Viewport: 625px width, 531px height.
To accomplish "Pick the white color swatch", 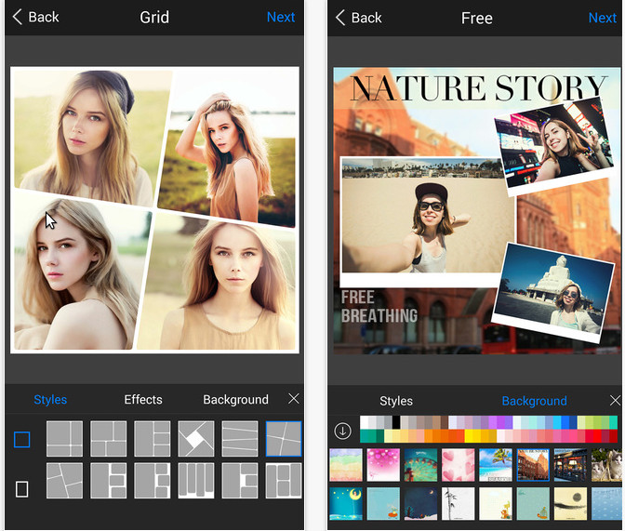I will (x=364, y=422).
